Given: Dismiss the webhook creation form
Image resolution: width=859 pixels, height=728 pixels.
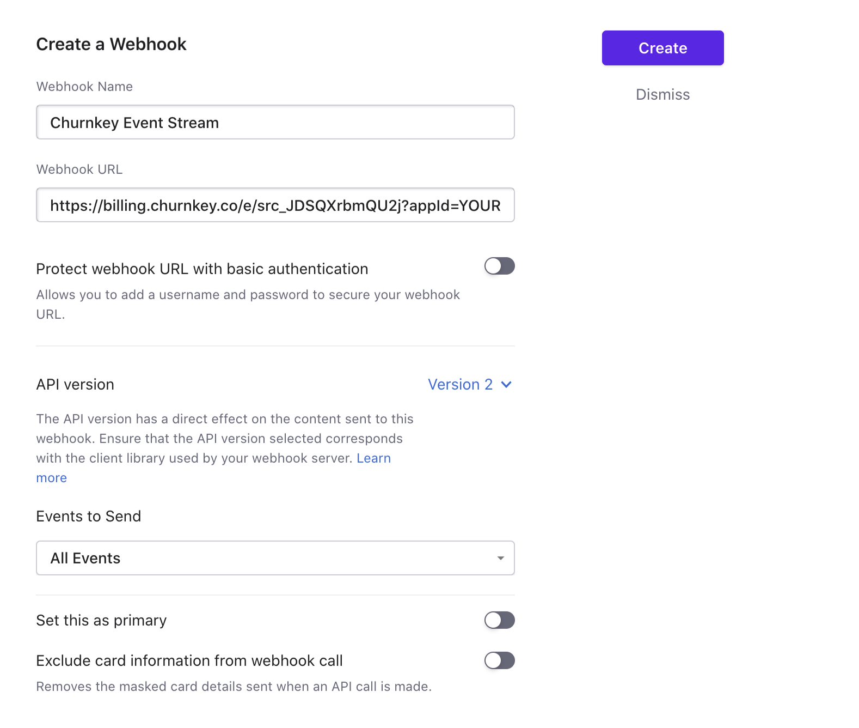Looking at the screenshot, I should tap(662, 95).
